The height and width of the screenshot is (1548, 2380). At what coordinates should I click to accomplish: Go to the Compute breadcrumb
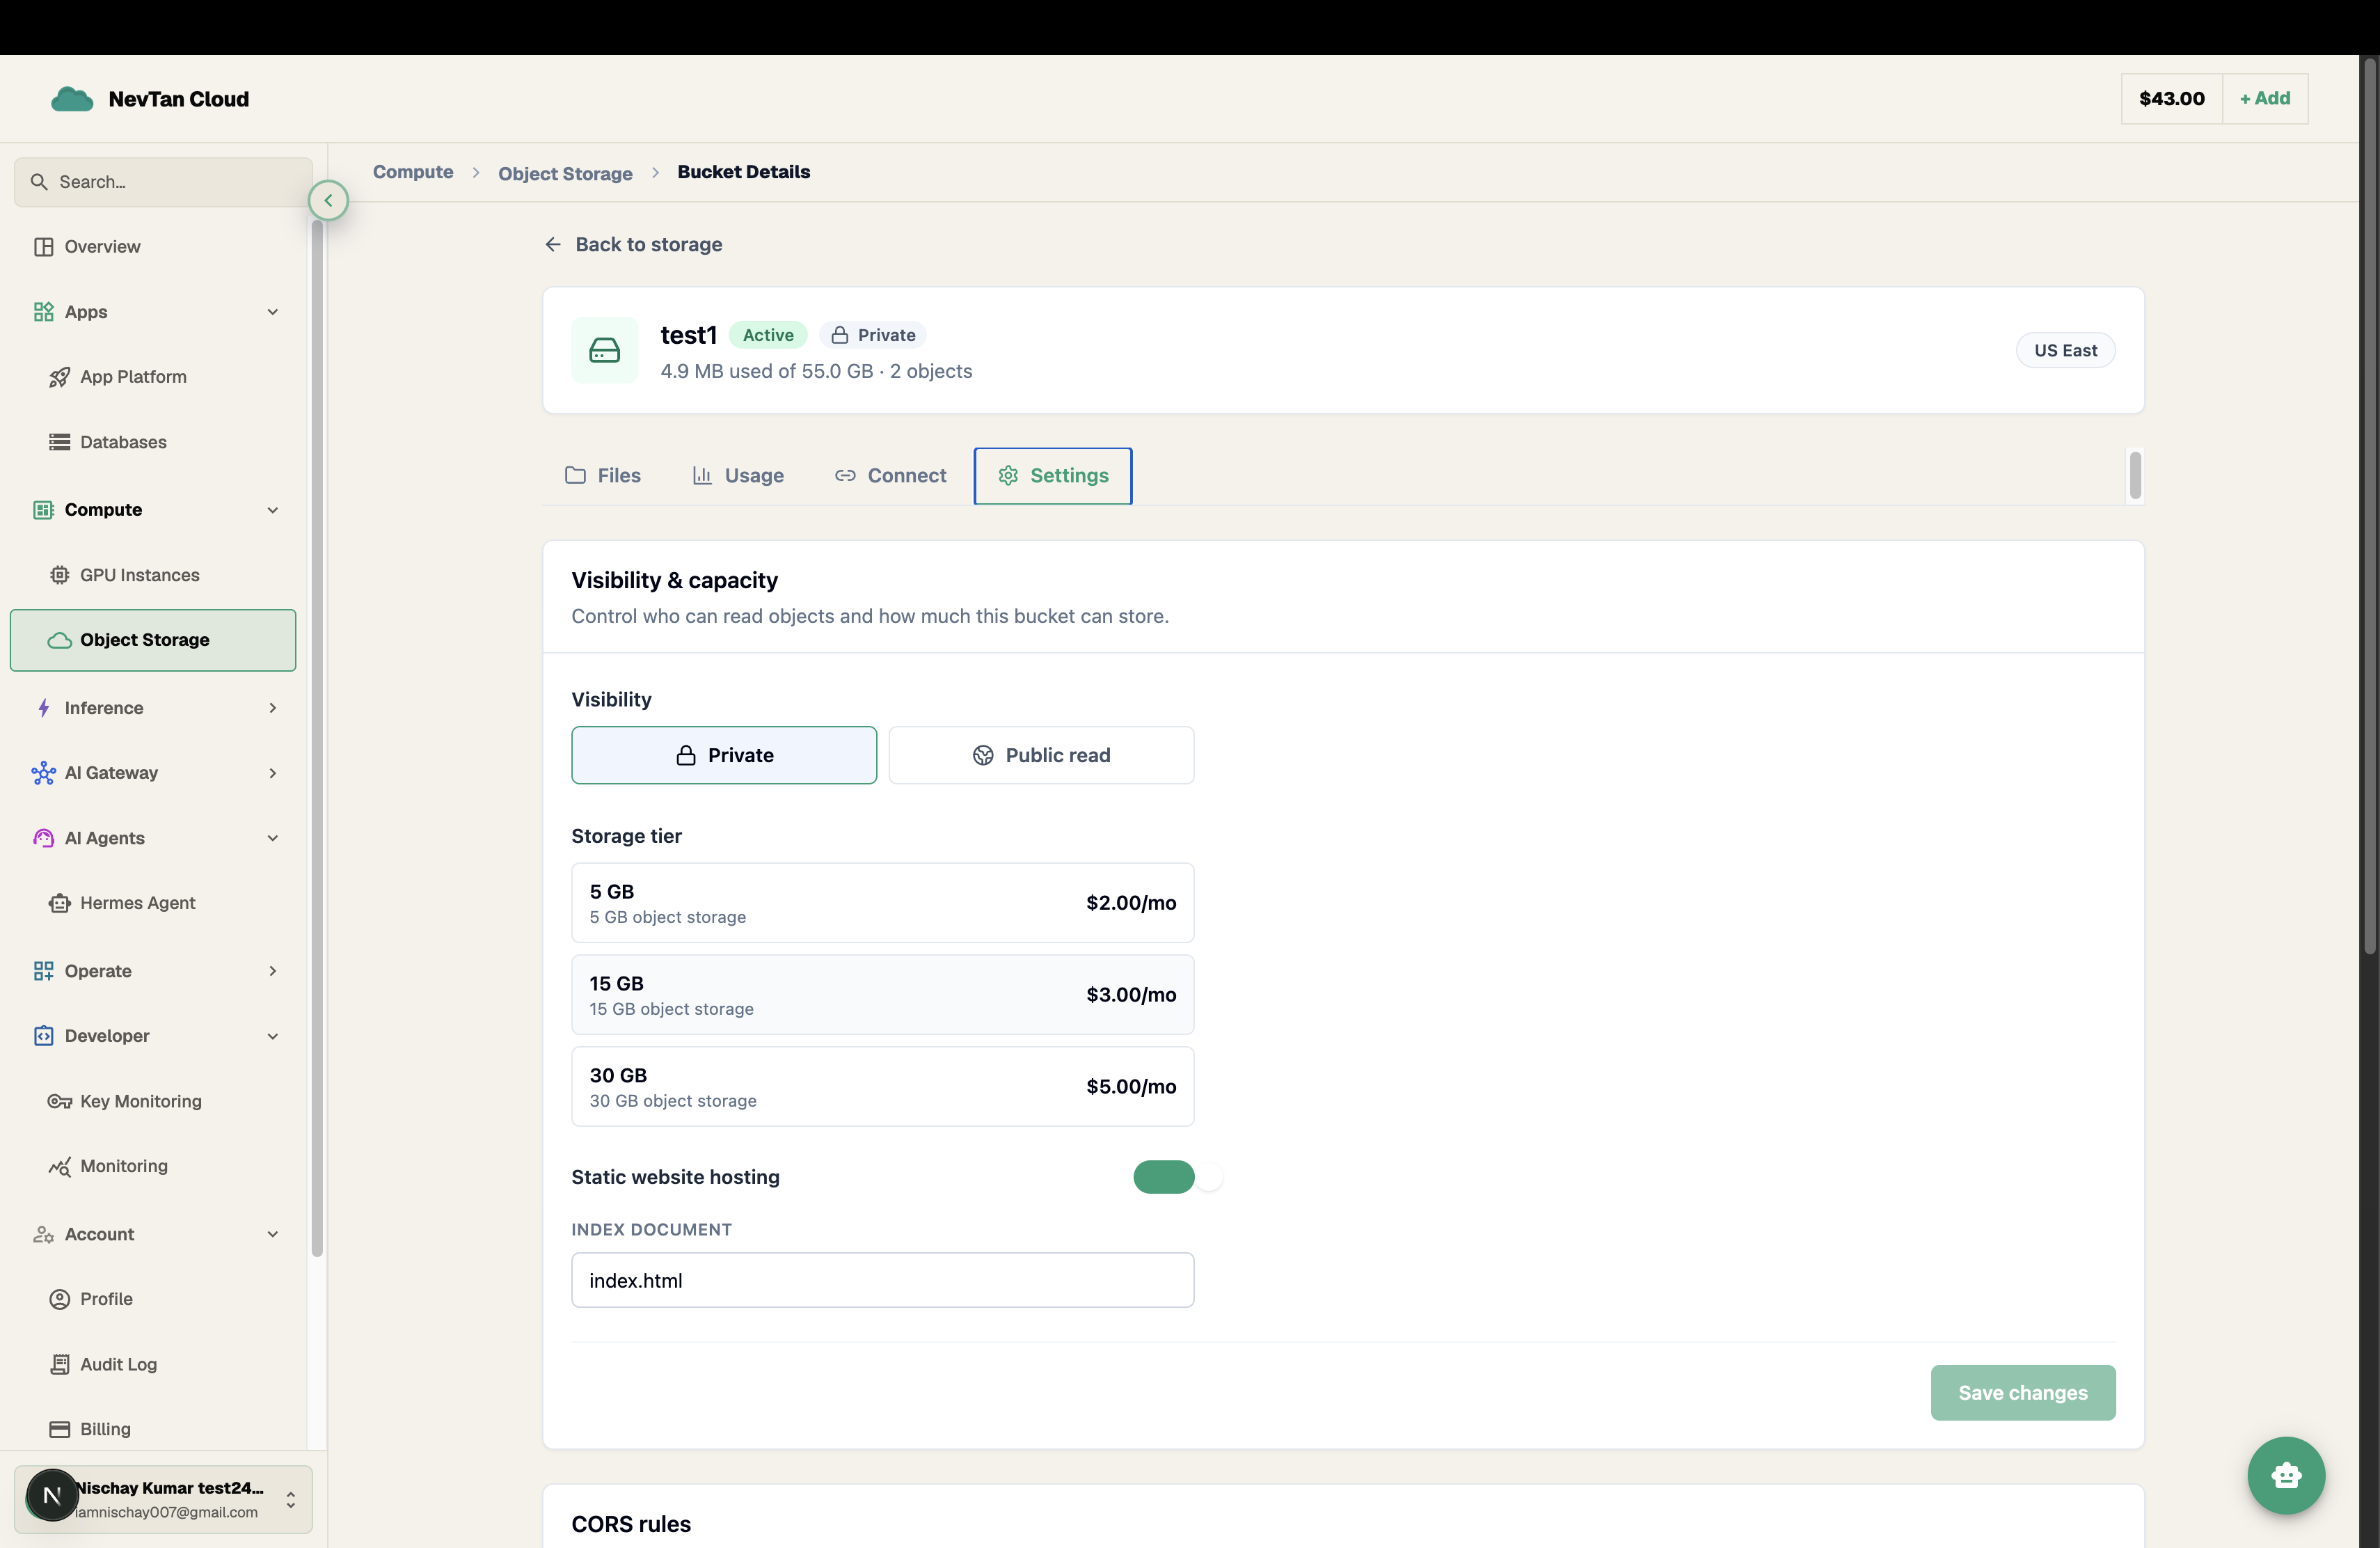pyautogui.click(x=413, y=172)
